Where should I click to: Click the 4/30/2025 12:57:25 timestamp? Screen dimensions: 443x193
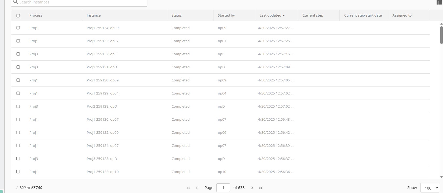276,41
